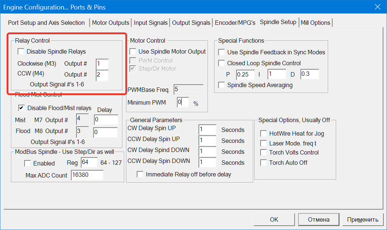The width and height of the screenshot is (387, 230).
Task: Switch to Port Setup and Axis Selection tab
Action: [x=46, y=23]
